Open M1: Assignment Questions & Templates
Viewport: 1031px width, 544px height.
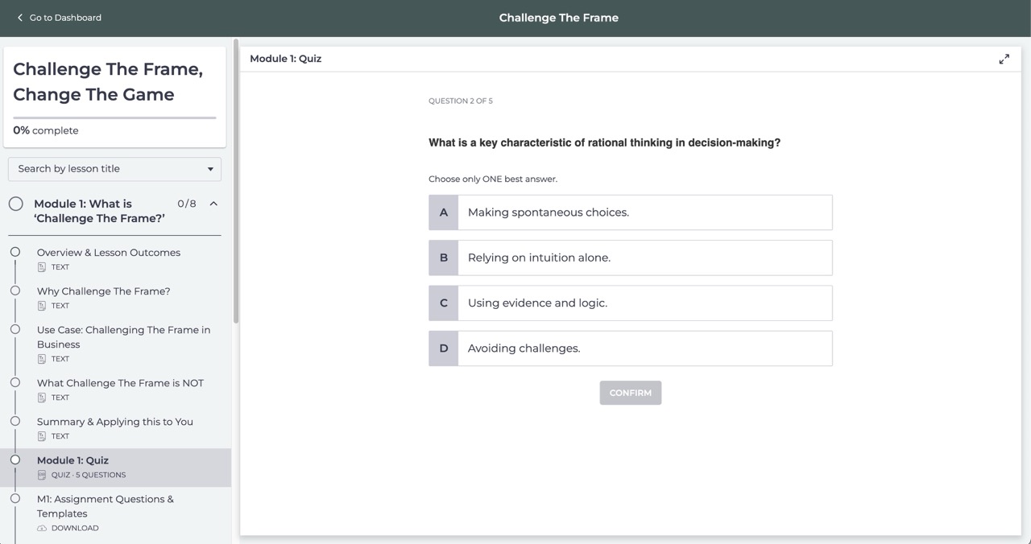[106, 506]
